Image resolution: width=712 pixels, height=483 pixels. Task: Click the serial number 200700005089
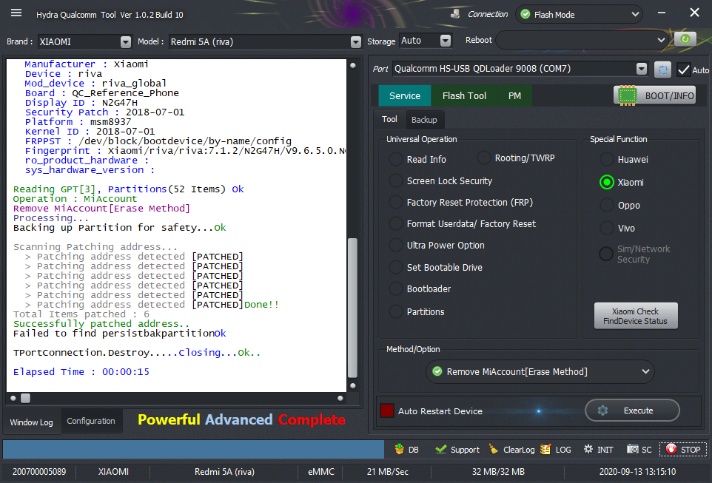[39, 472]
